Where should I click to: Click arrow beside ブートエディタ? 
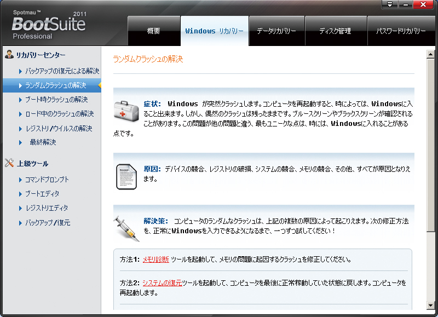[20, 194]
